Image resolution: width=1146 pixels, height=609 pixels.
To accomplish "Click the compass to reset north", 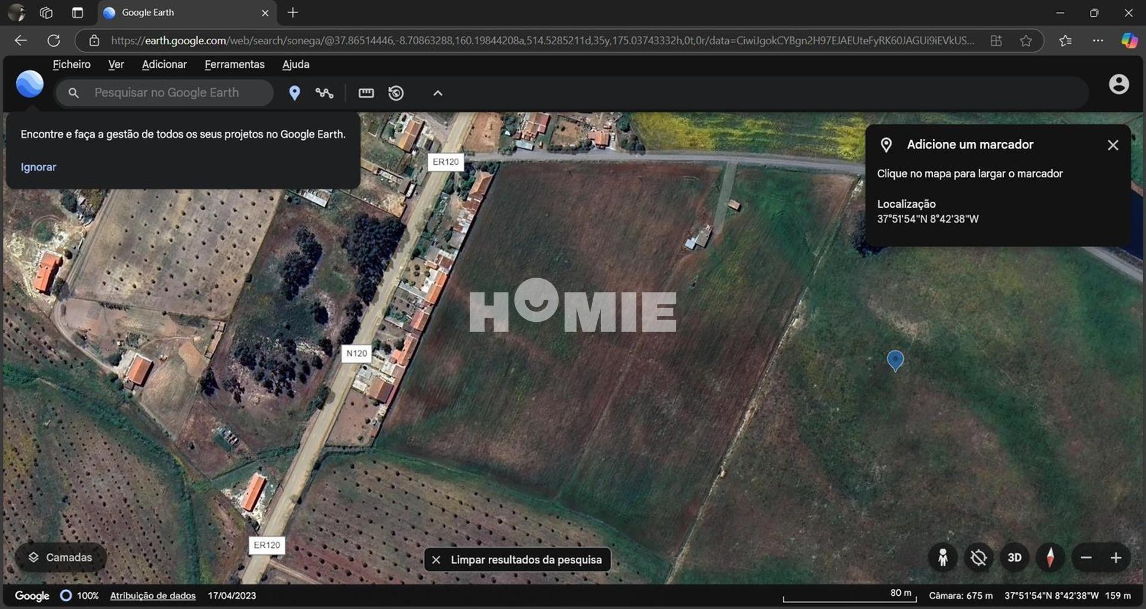I will click(x=1050, y=558).
